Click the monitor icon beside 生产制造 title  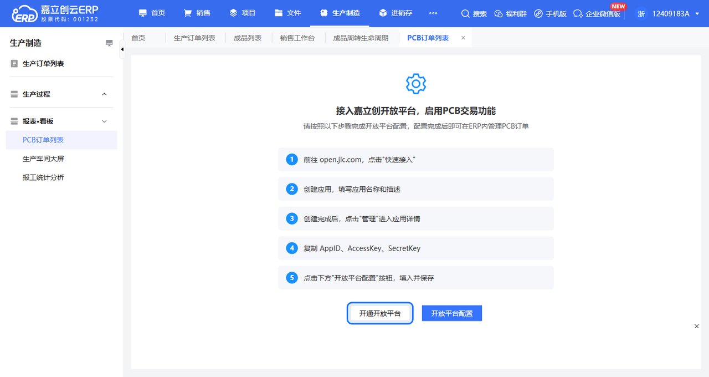[109, 43]
